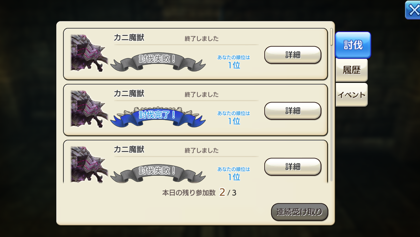
Task: Click the first gray 討伐失敗！ ribbon
Action: pos(158,61)
